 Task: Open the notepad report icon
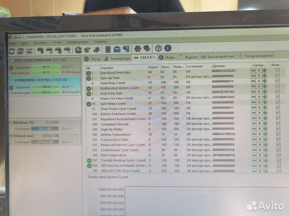[x=108, y=49]
